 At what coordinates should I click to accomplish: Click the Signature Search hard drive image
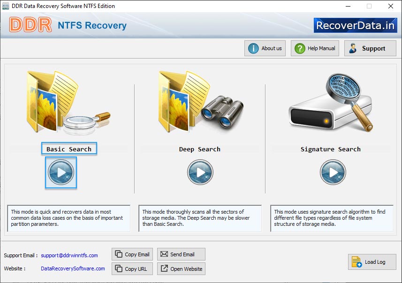pos(331,103)
